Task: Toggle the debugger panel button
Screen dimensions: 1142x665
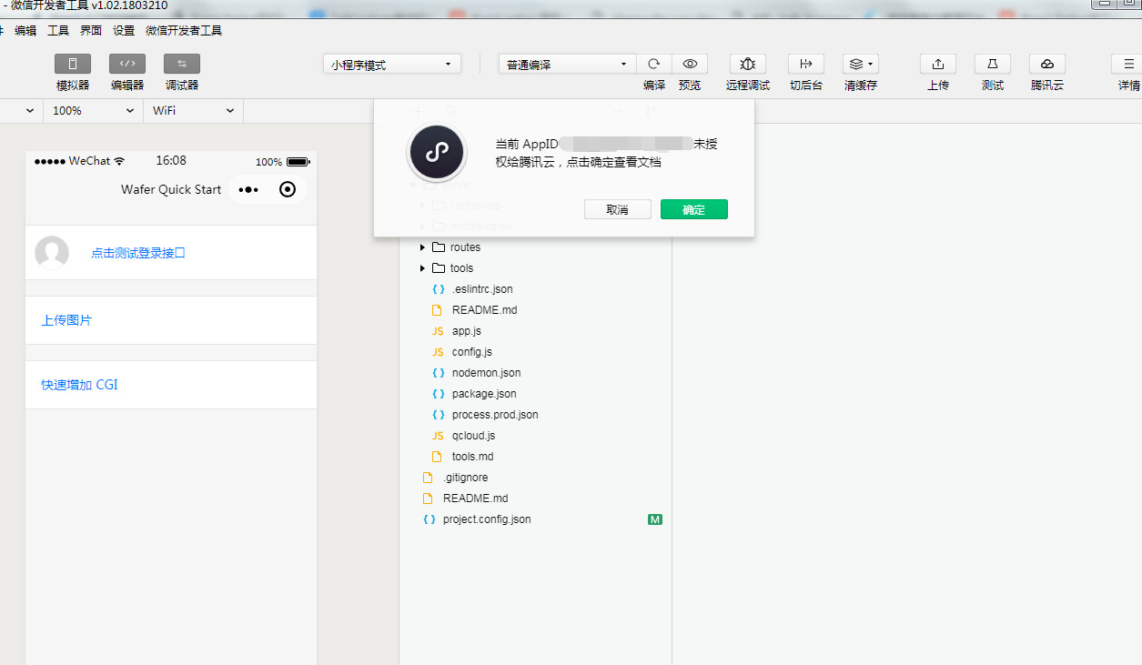Action: coord(182,64)
